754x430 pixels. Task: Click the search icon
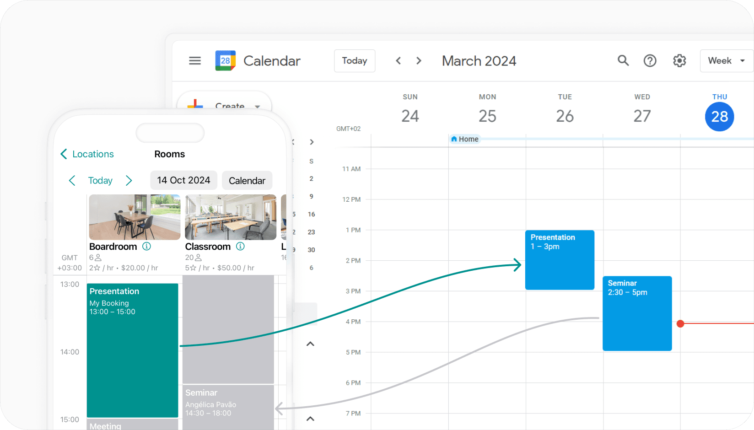point(623,60)
